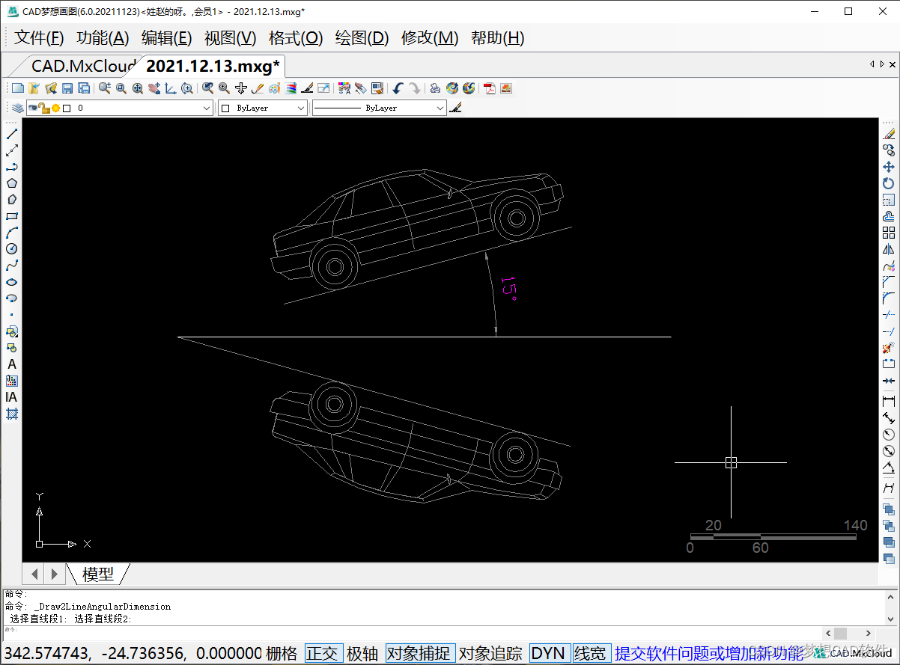Screen dimensions: 900x665
Task: Choose the Move tool in right toolbar
Action: [x=889, y=167]
